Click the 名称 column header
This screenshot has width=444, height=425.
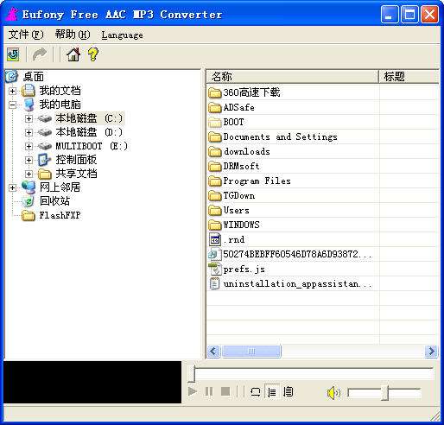coord(292,77)
